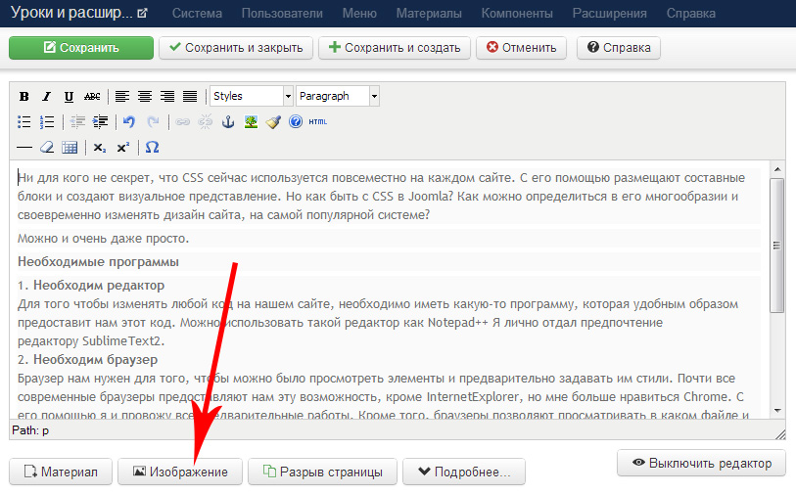Click the undo arrow icon
The height and width of the screenshot is (495, 796).
pos(129,122)
